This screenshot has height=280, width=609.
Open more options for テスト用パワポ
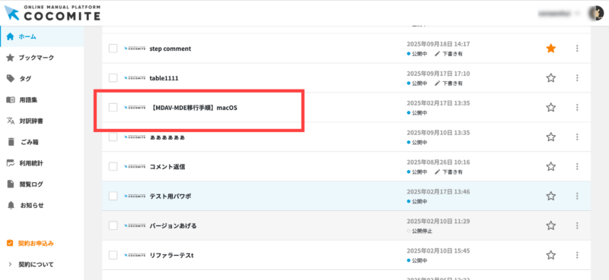point(577,196)
